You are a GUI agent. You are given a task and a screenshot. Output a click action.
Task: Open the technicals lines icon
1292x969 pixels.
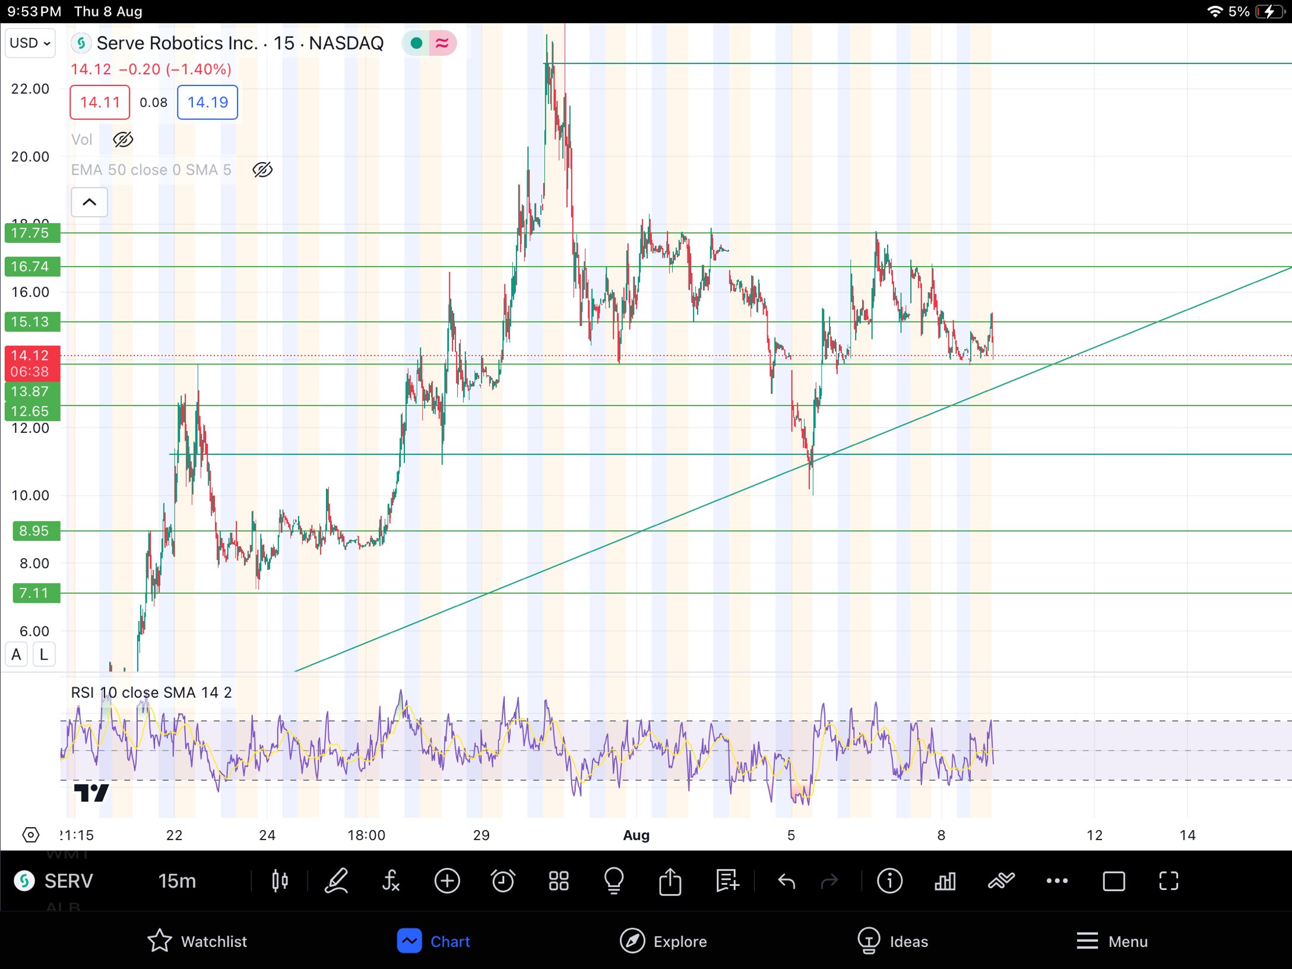point(1001,881)
